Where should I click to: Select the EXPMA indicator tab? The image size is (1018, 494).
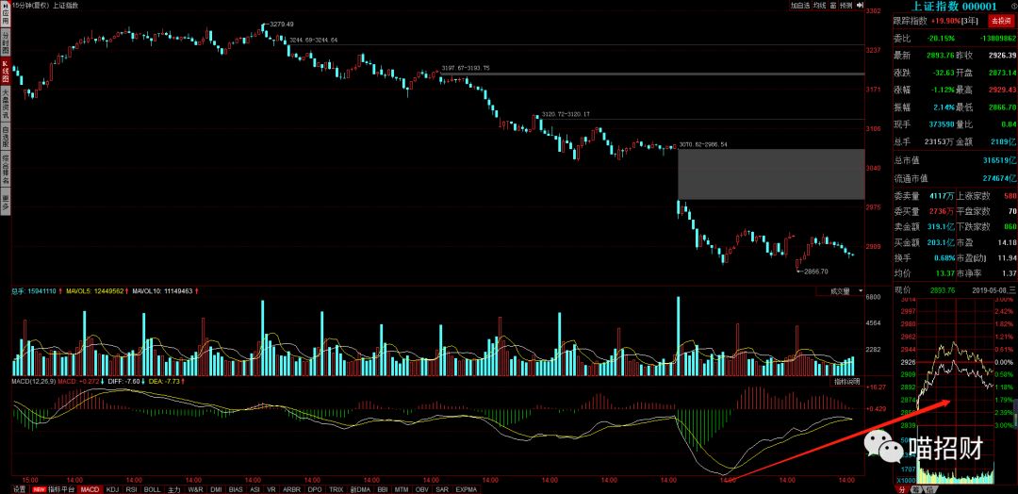(x=467, y=489)
